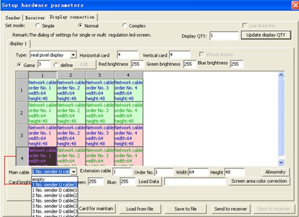Choose the define radio button

click(56, 65)
